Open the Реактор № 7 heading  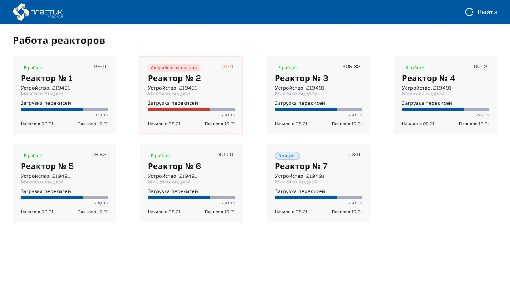(301, 166)
